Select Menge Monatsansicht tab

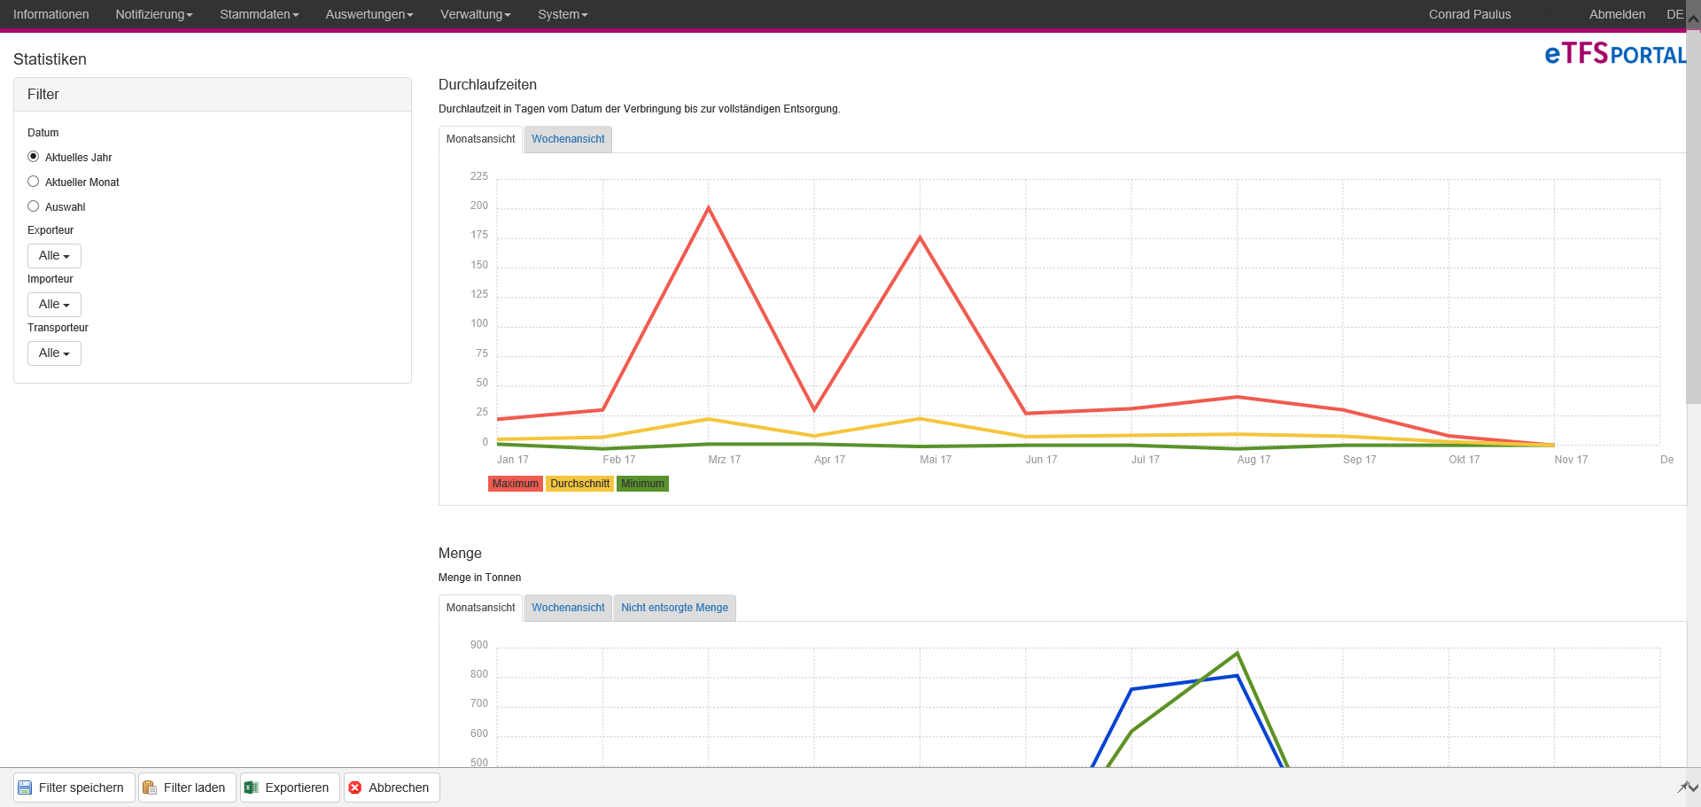(x=480, y=608)
